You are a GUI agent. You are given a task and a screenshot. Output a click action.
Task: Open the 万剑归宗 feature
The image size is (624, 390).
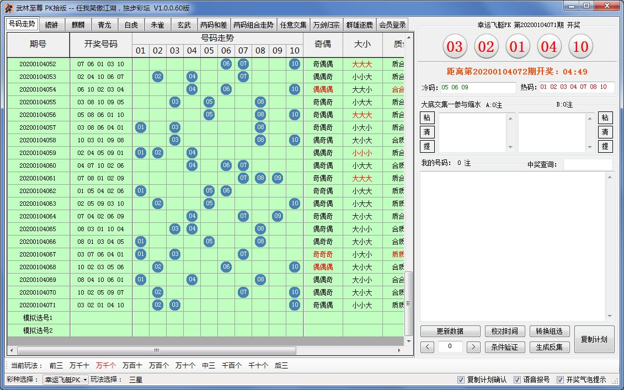coord(326,24)
